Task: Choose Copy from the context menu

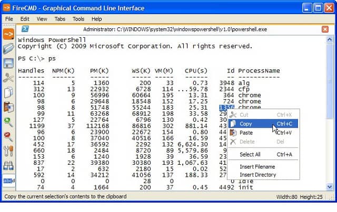Action: (x=246, y=124)
